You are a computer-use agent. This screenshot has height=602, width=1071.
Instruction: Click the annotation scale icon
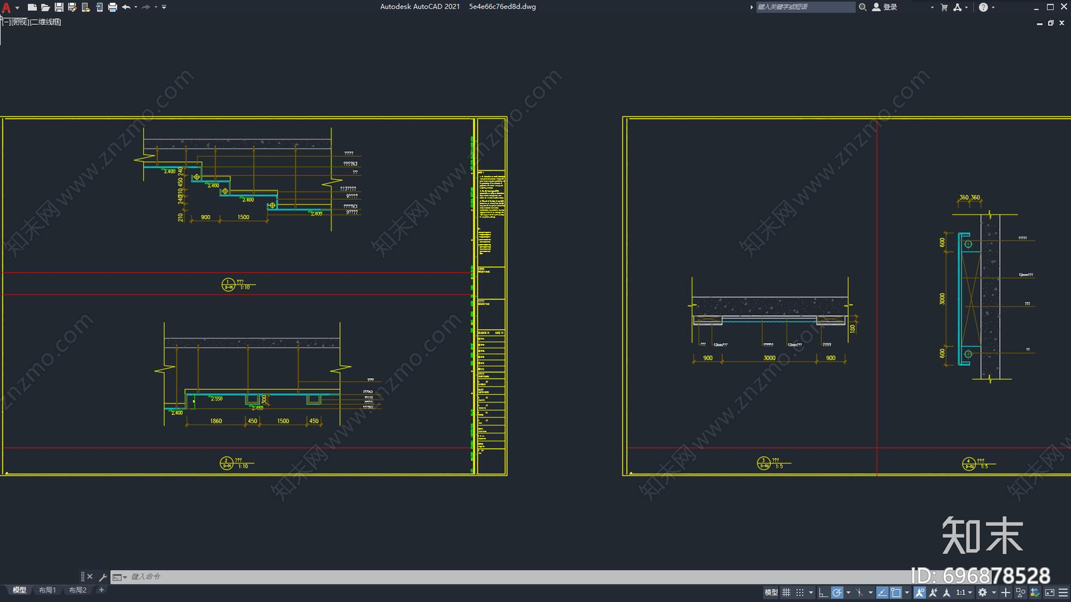[x=946, y=593]
